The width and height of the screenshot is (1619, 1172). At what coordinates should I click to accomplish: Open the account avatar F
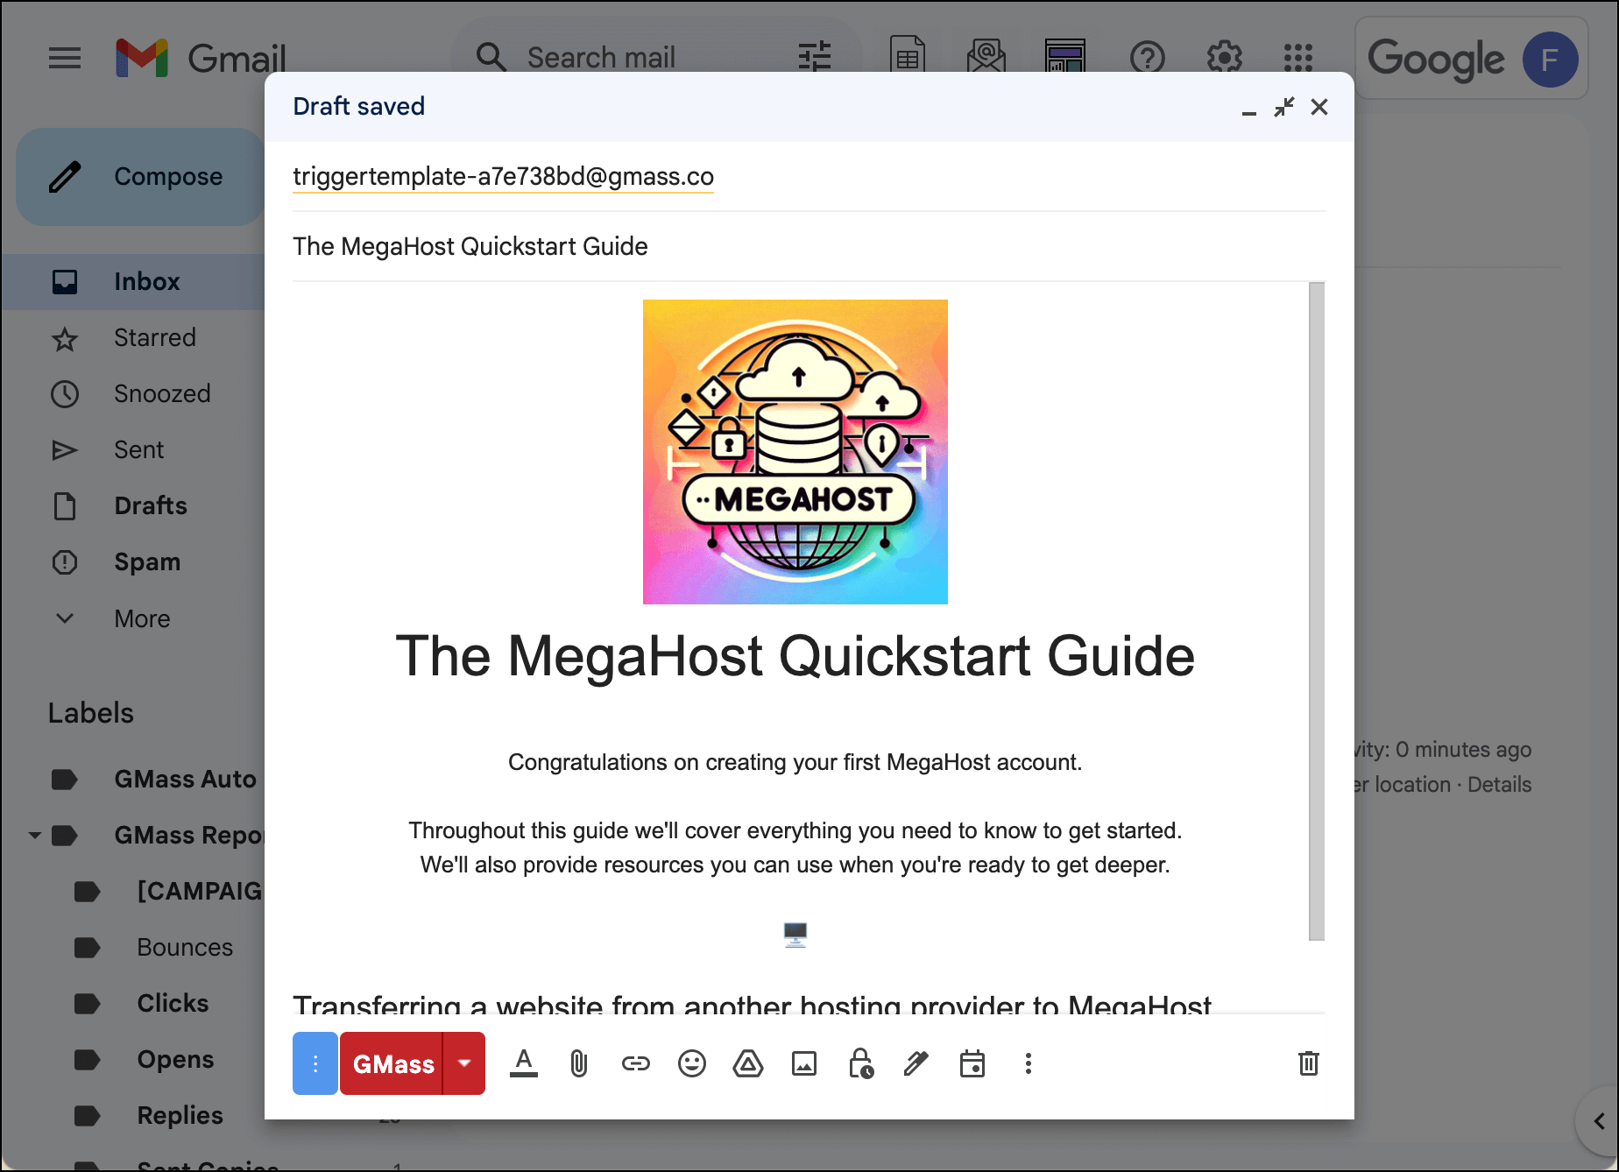pos(1550,60)
